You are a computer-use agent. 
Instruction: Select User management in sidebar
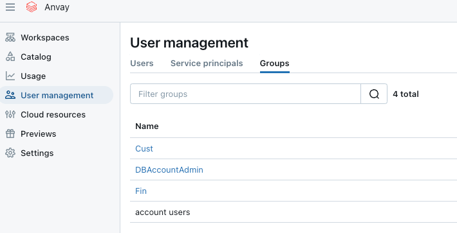pos(57,95)
